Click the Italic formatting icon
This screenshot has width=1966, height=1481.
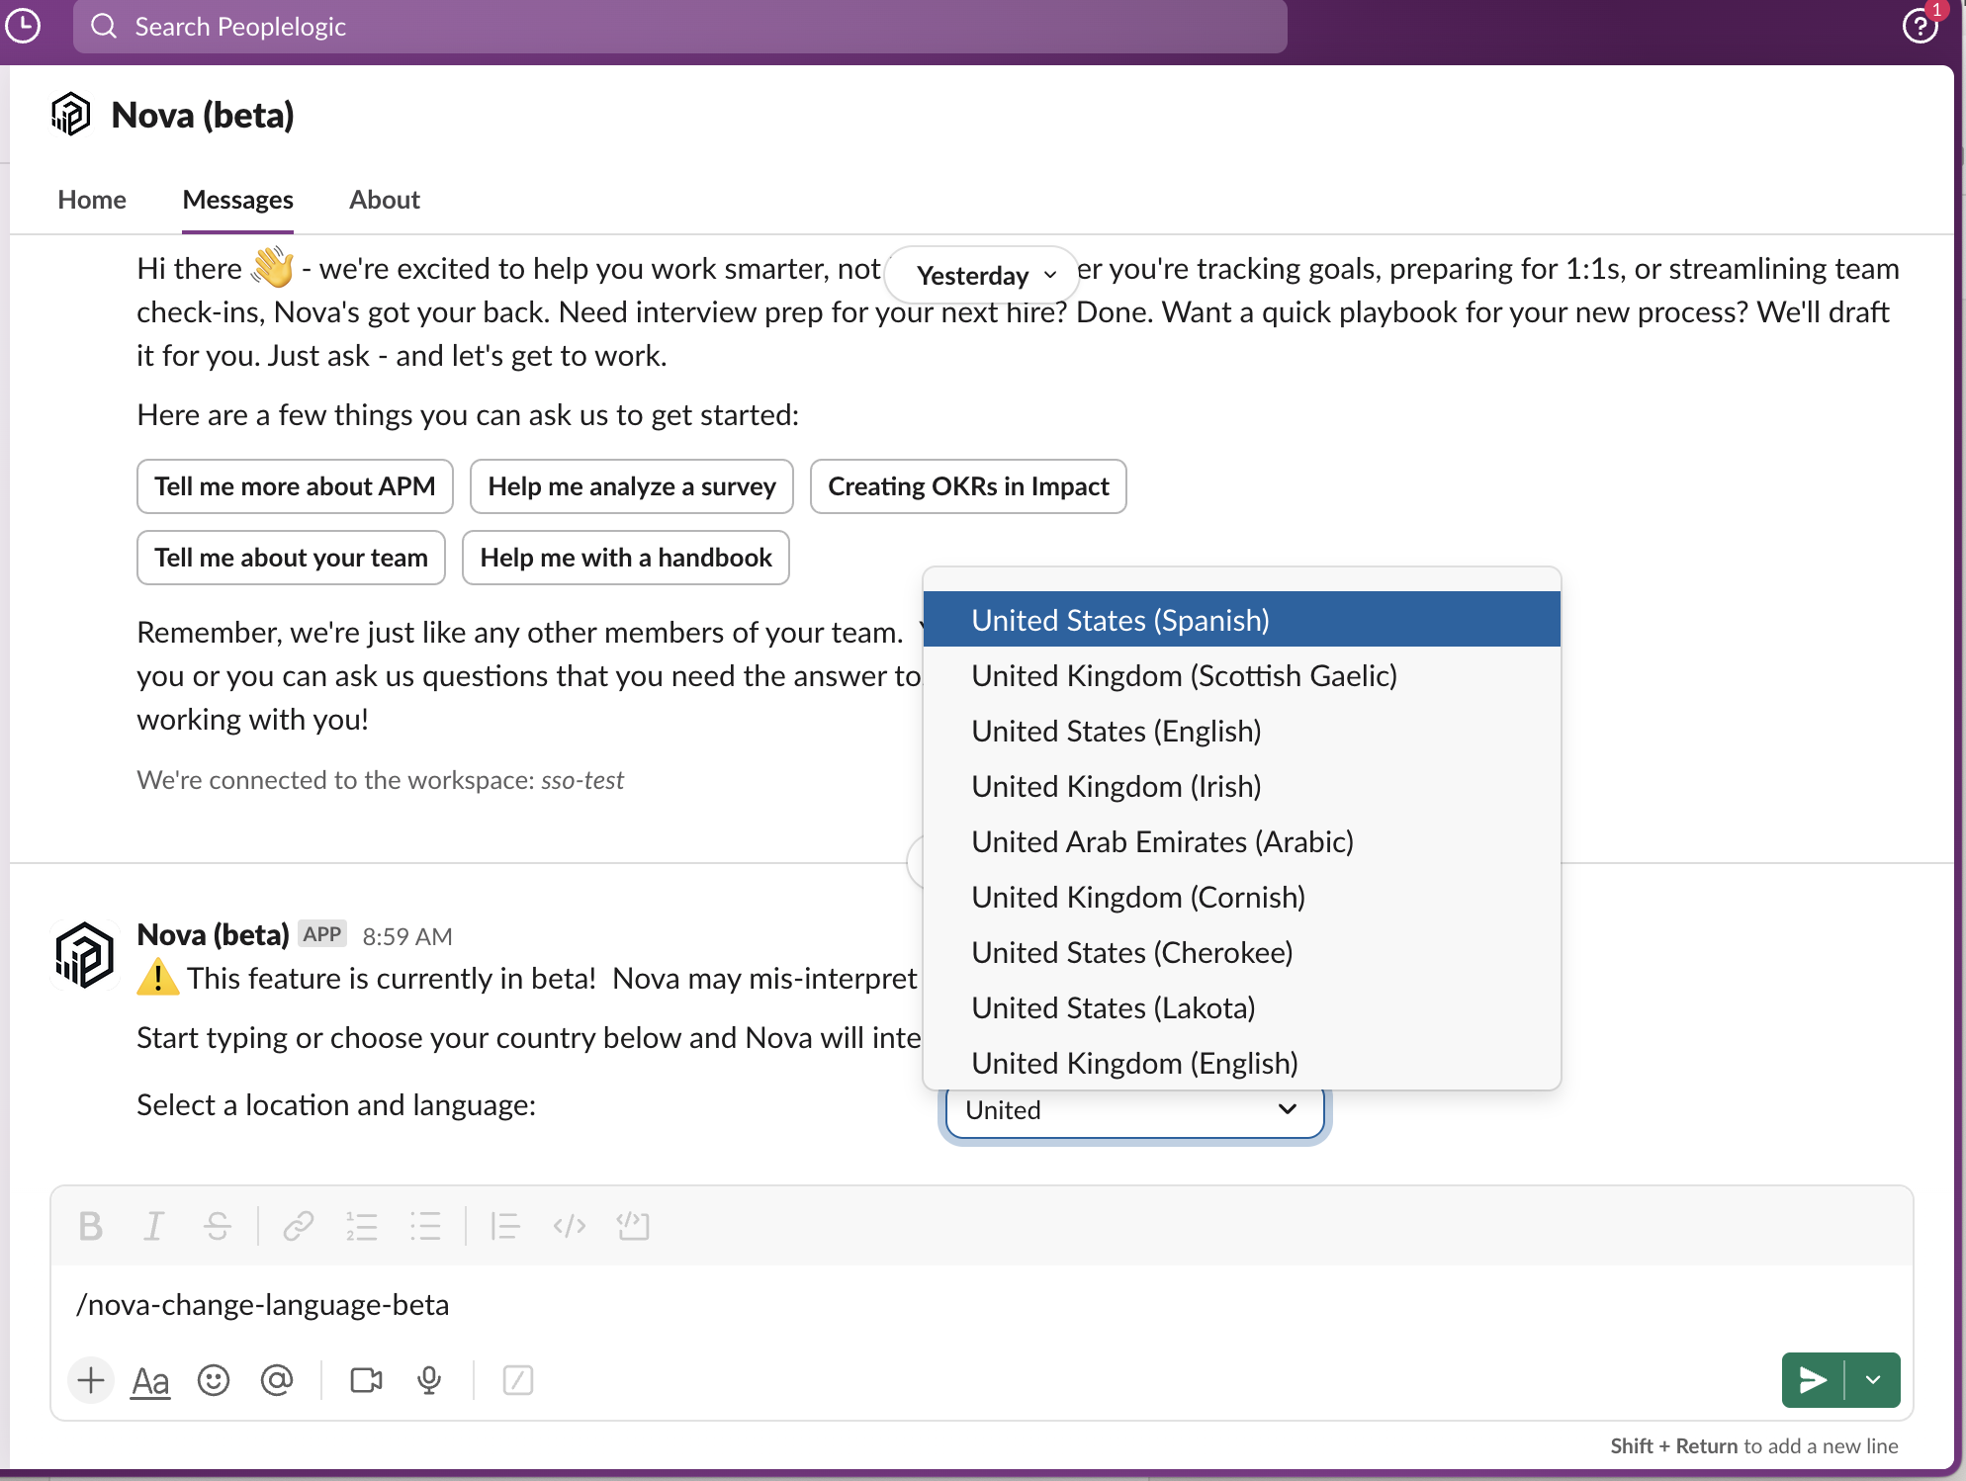coord(153,1226)
